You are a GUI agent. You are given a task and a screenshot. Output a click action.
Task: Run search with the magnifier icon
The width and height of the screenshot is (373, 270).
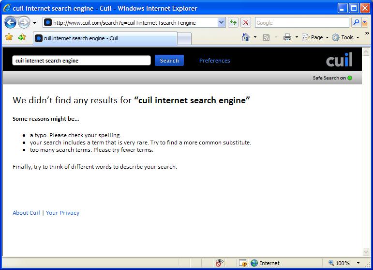tap(356, 22)
